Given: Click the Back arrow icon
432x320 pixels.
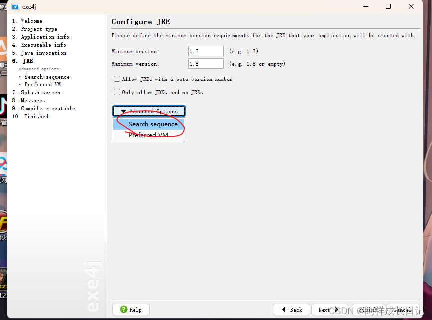Looking at the screenshot, I should click(x=284, y=309).
